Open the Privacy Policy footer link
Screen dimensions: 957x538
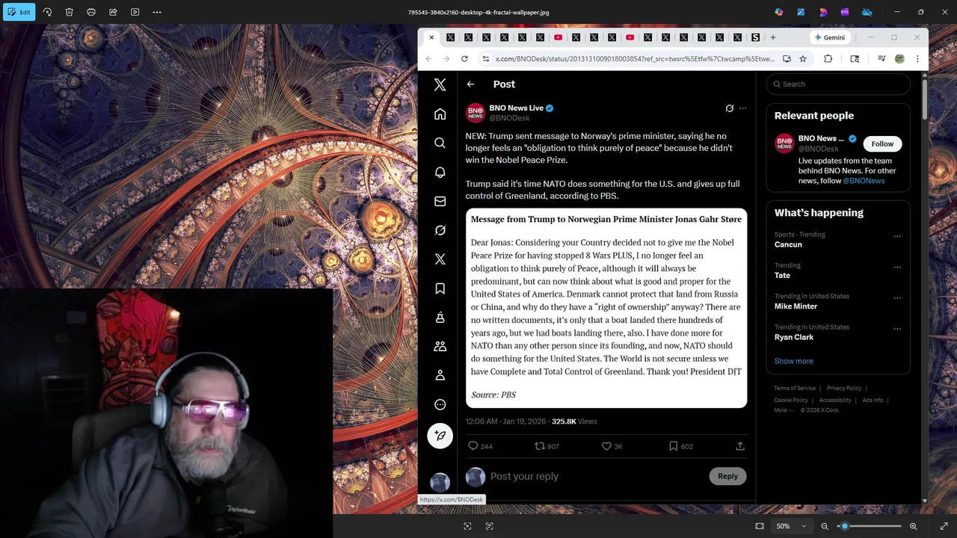[x=844, y=388]
